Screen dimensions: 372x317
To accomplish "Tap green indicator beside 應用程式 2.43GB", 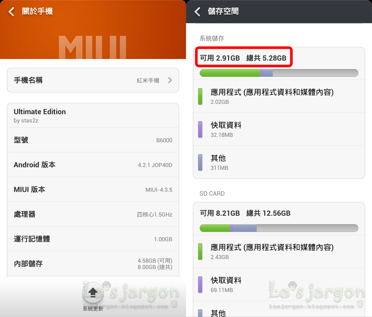I will tap(200, 252).
